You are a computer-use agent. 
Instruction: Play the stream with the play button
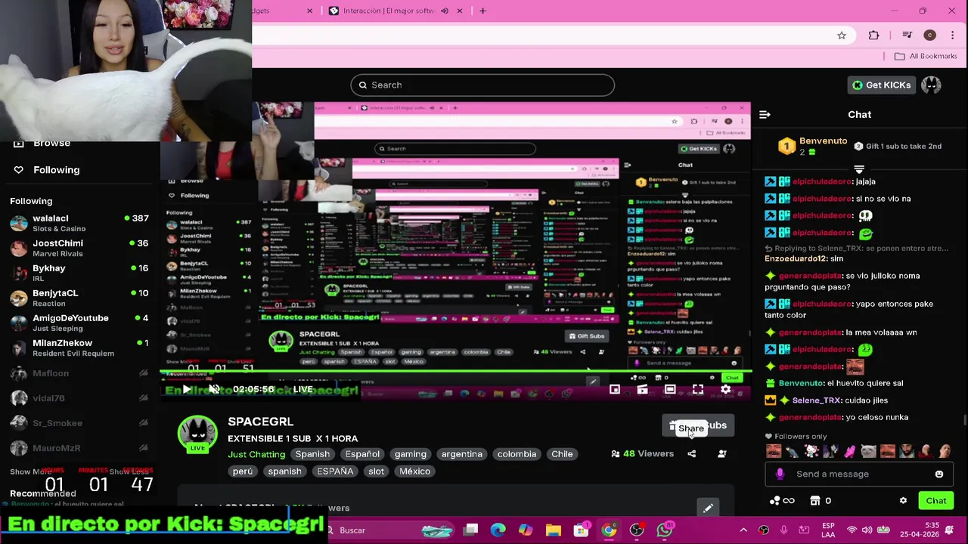click(x=186, y=389)
